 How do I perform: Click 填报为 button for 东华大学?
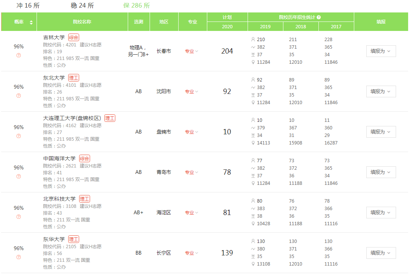381,253
